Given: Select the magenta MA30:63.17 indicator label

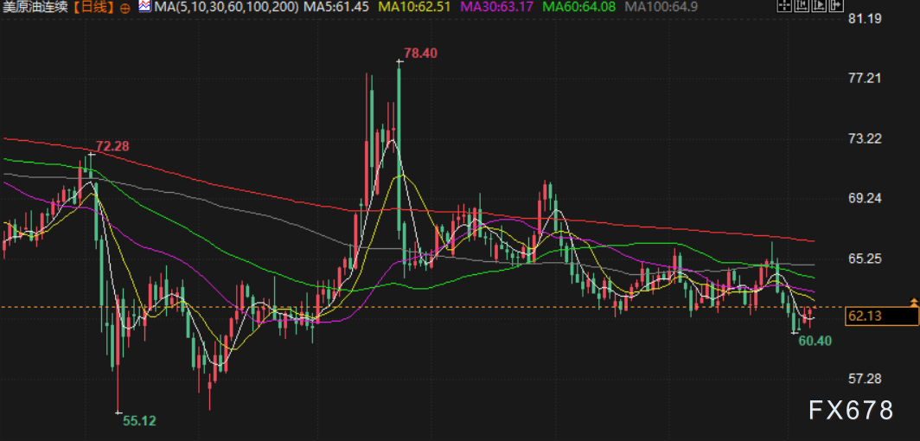Looking at the screenshot, I should click(x=499, y=8).
